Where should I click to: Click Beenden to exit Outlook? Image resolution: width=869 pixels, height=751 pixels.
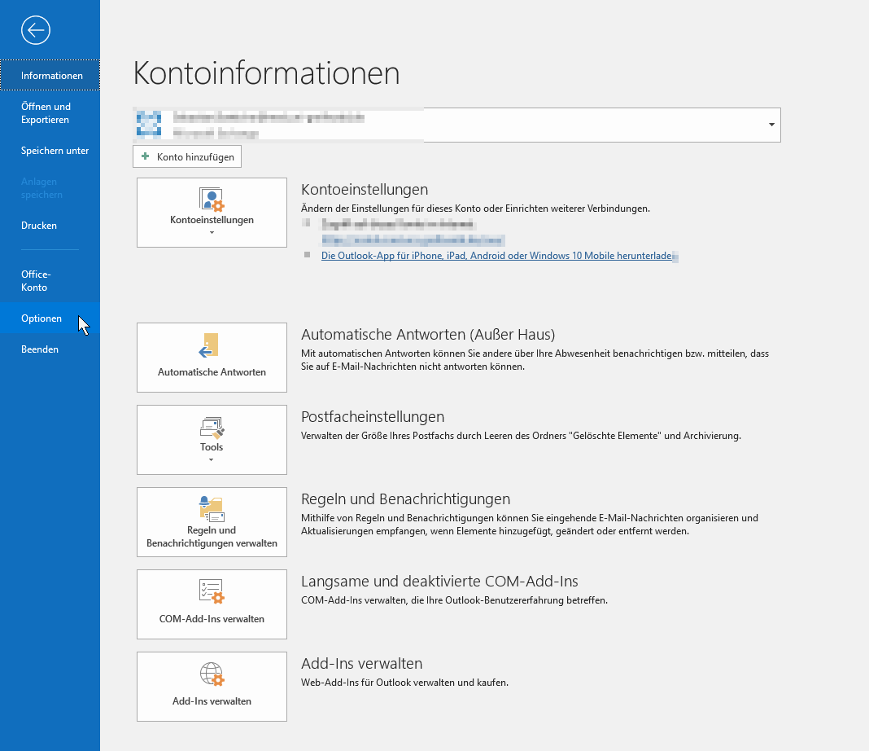(x=40, y=349)
